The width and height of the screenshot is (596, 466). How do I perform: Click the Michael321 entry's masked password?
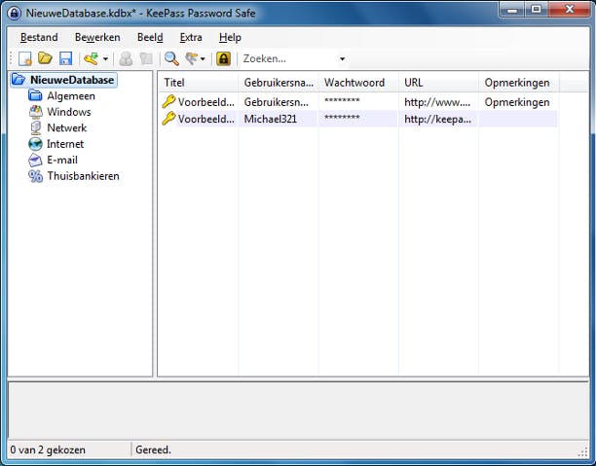[342, 118]
